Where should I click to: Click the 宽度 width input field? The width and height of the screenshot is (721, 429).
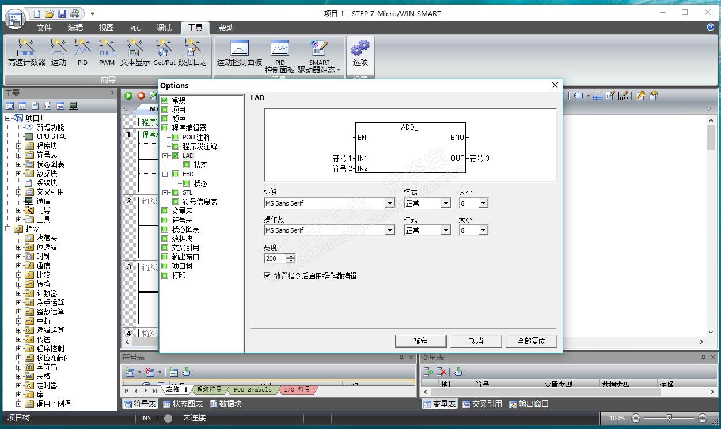coord(275,259)
